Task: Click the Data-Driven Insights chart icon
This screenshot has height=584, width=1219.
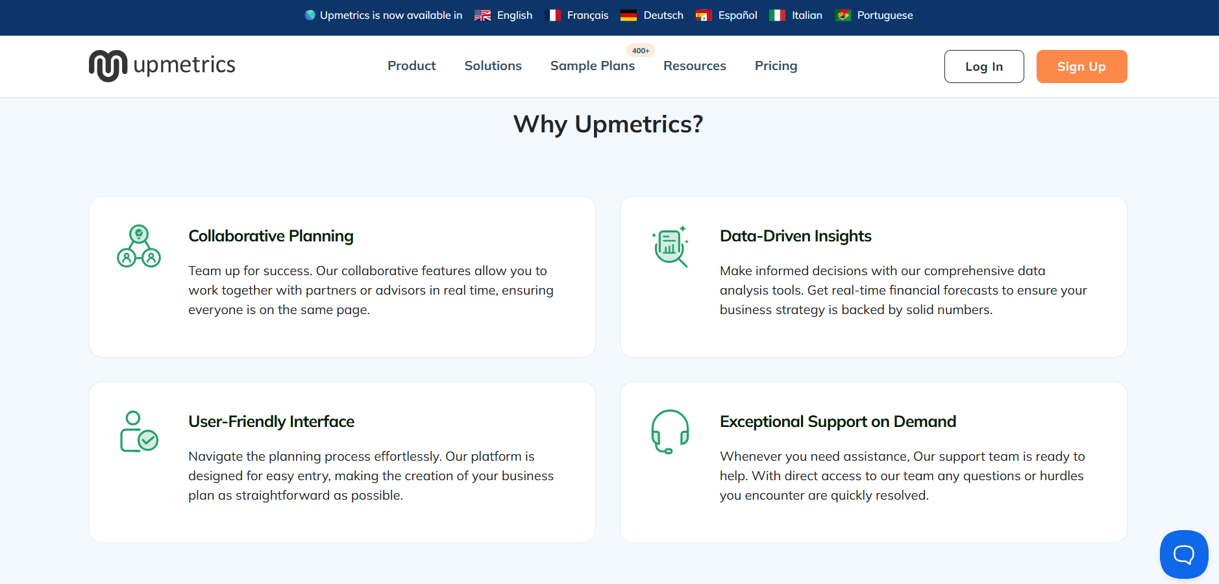Action: click(x=670, y=246)
